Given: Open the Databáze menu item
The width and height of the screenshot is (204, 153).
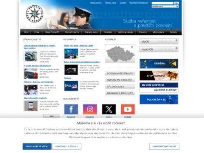Looking at the screenshot, I should [108, 32].
